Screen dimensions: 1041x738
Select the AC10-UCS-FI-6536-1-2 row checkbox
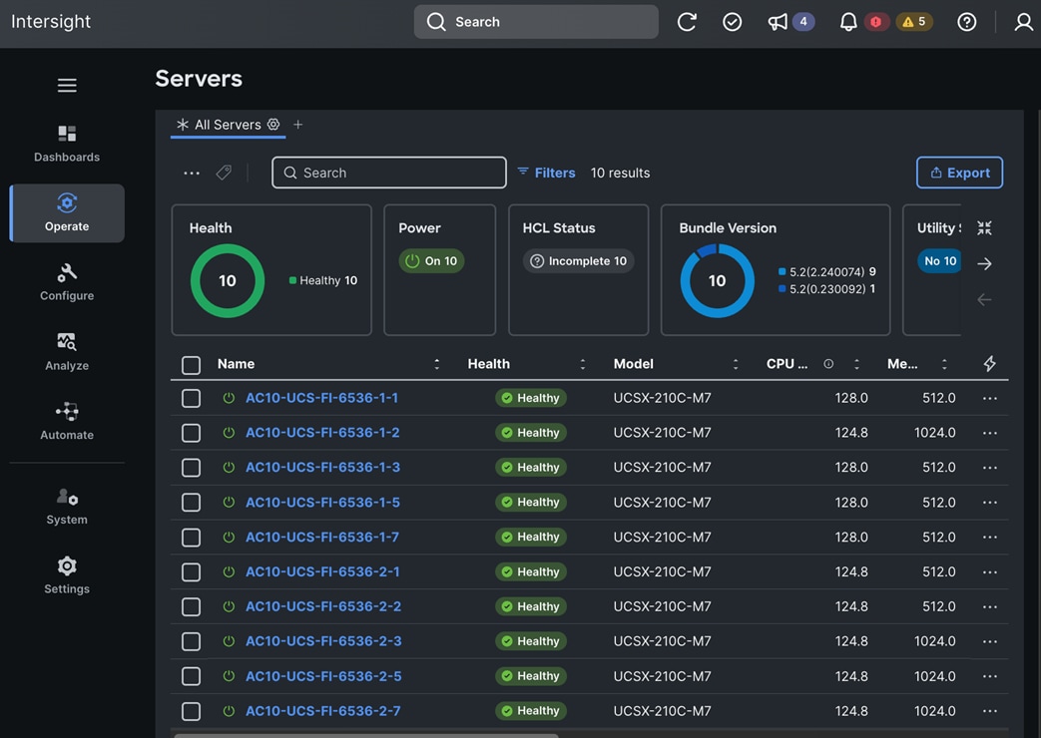192,433
